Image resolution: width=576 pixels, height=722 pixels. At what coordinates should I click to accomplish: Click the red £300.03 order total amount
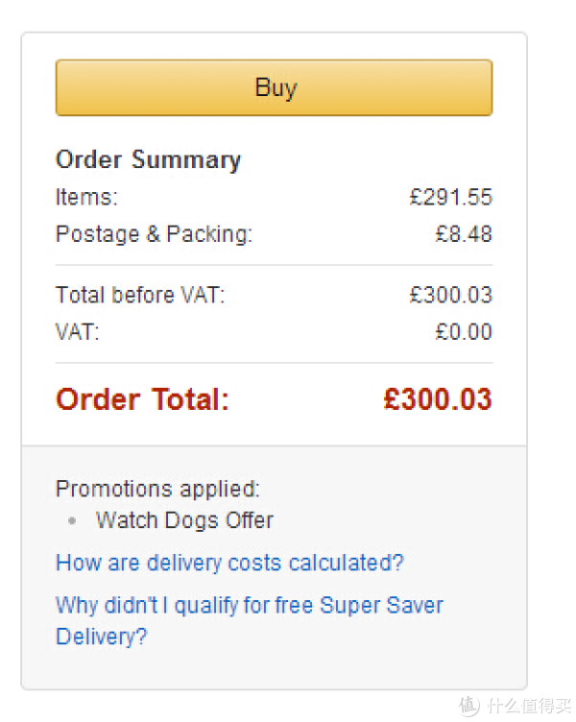(438, 398)
